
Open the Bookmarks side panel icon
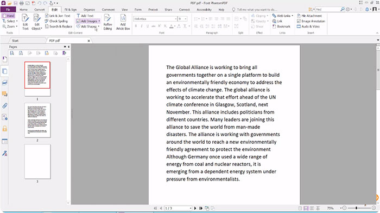coord(4,59)
